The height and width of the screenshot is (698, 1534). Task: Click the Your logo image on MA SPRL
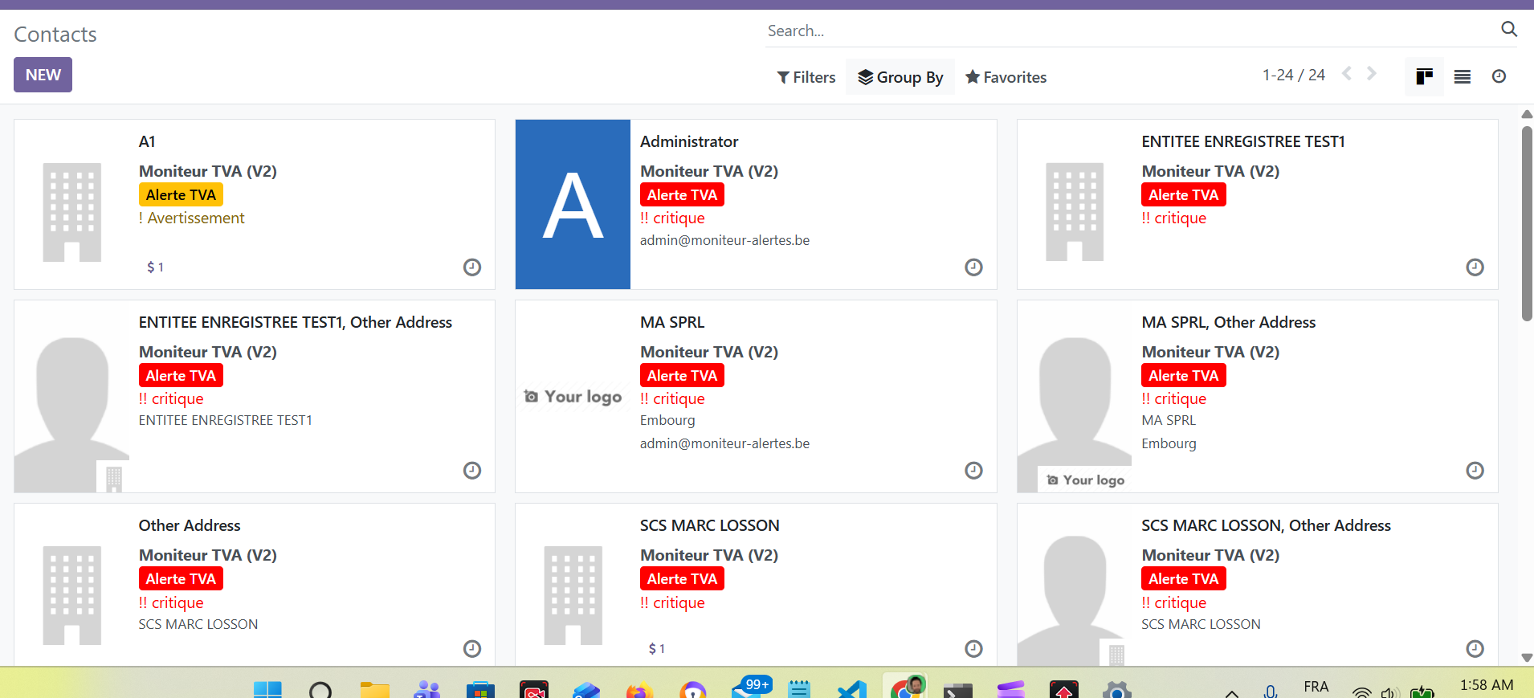[x=573, y=397]
